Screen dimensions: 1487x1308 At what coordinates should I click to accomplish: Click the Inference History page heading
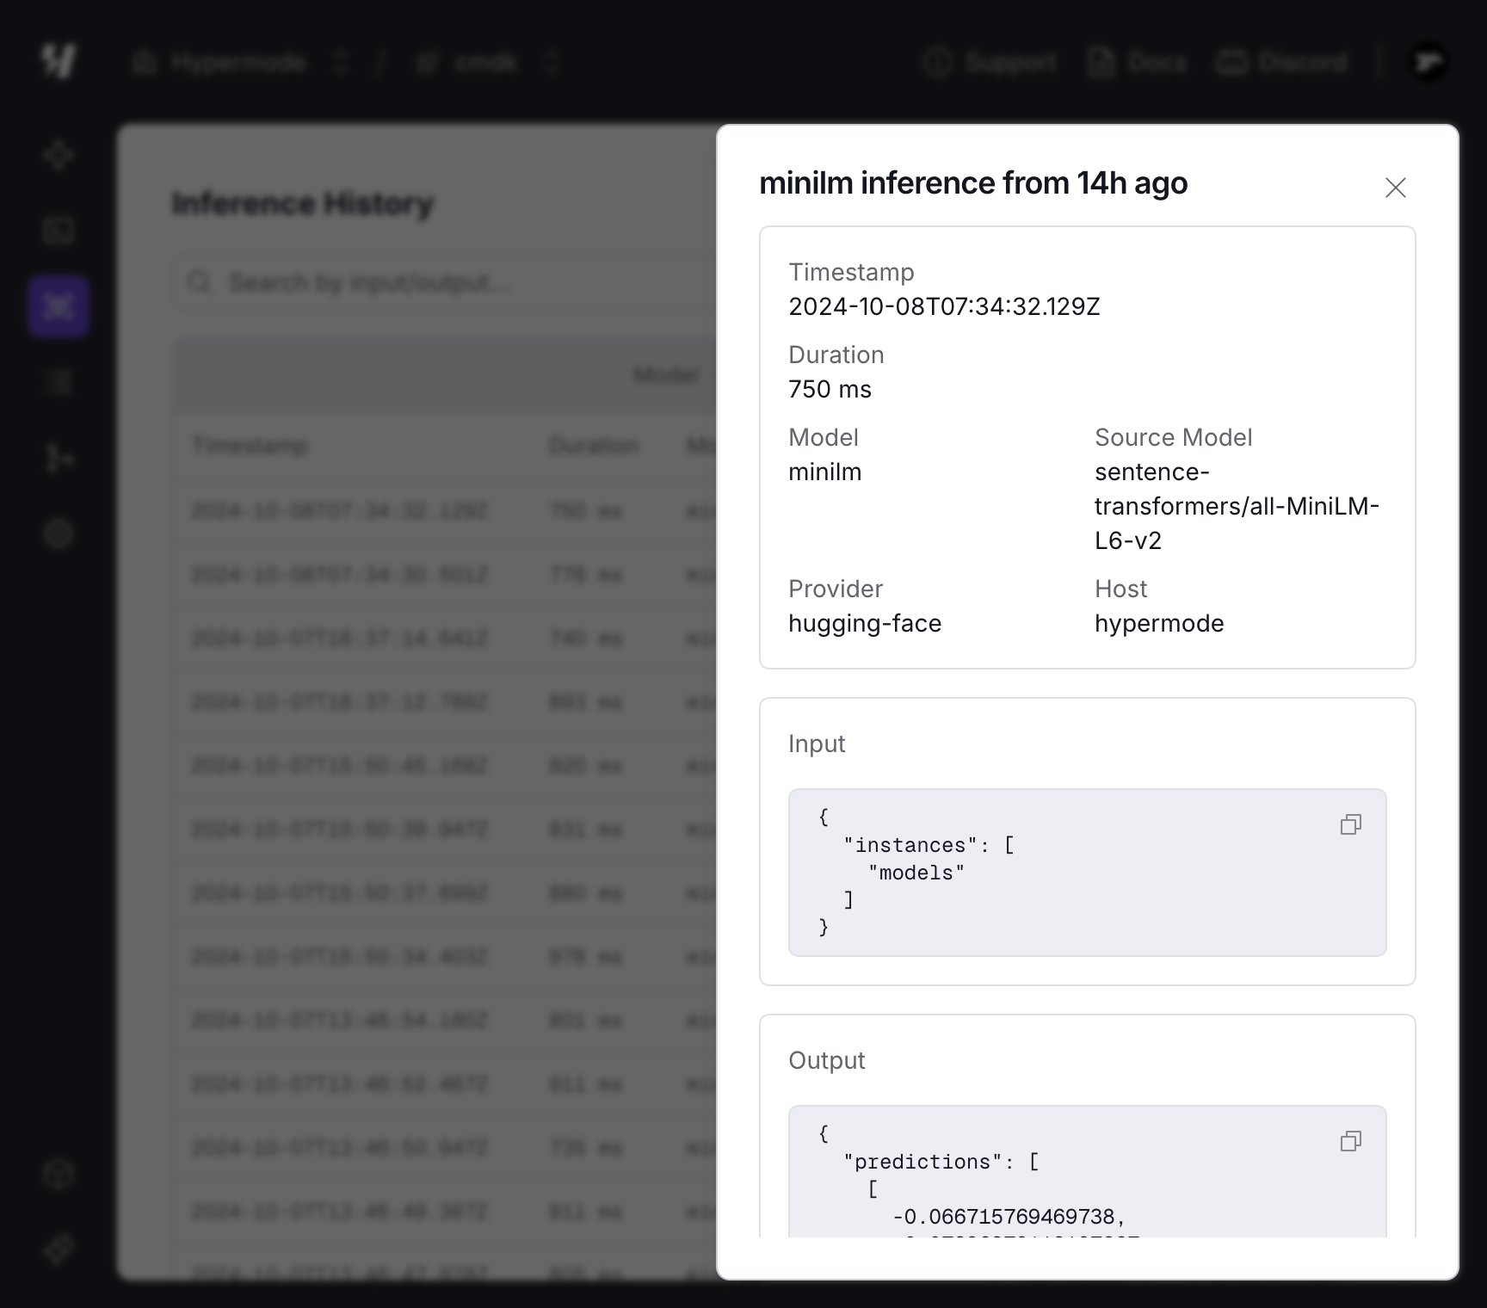point(303,204)
